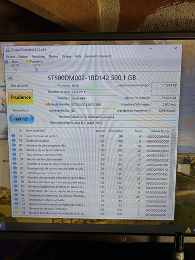
Task: Select row Nombre de secteurs réalloués
Action: [90, 150]
